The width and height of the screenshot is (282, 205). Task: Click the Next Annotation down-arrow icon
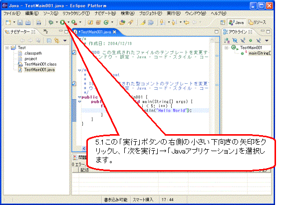tap(162, 22)
